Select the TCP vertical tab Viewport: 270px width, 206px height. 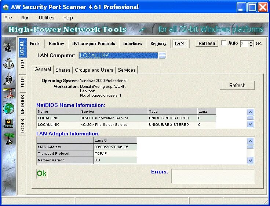pyautogui.click(x=22, y=64)
